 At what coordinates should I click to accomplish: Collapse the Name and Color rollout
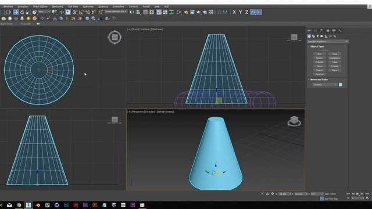[319, 80]
